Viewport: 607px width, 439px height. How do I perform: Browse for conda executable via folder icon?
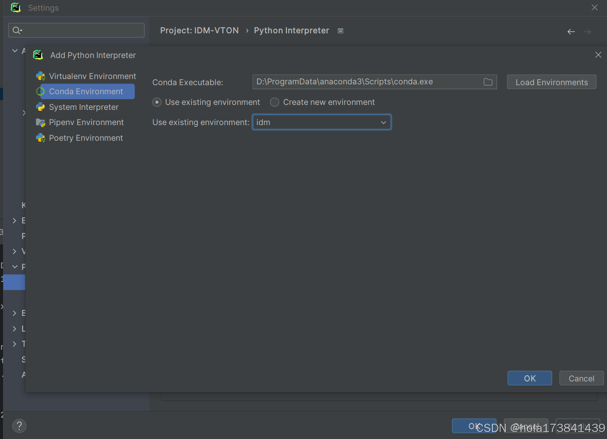488,82
